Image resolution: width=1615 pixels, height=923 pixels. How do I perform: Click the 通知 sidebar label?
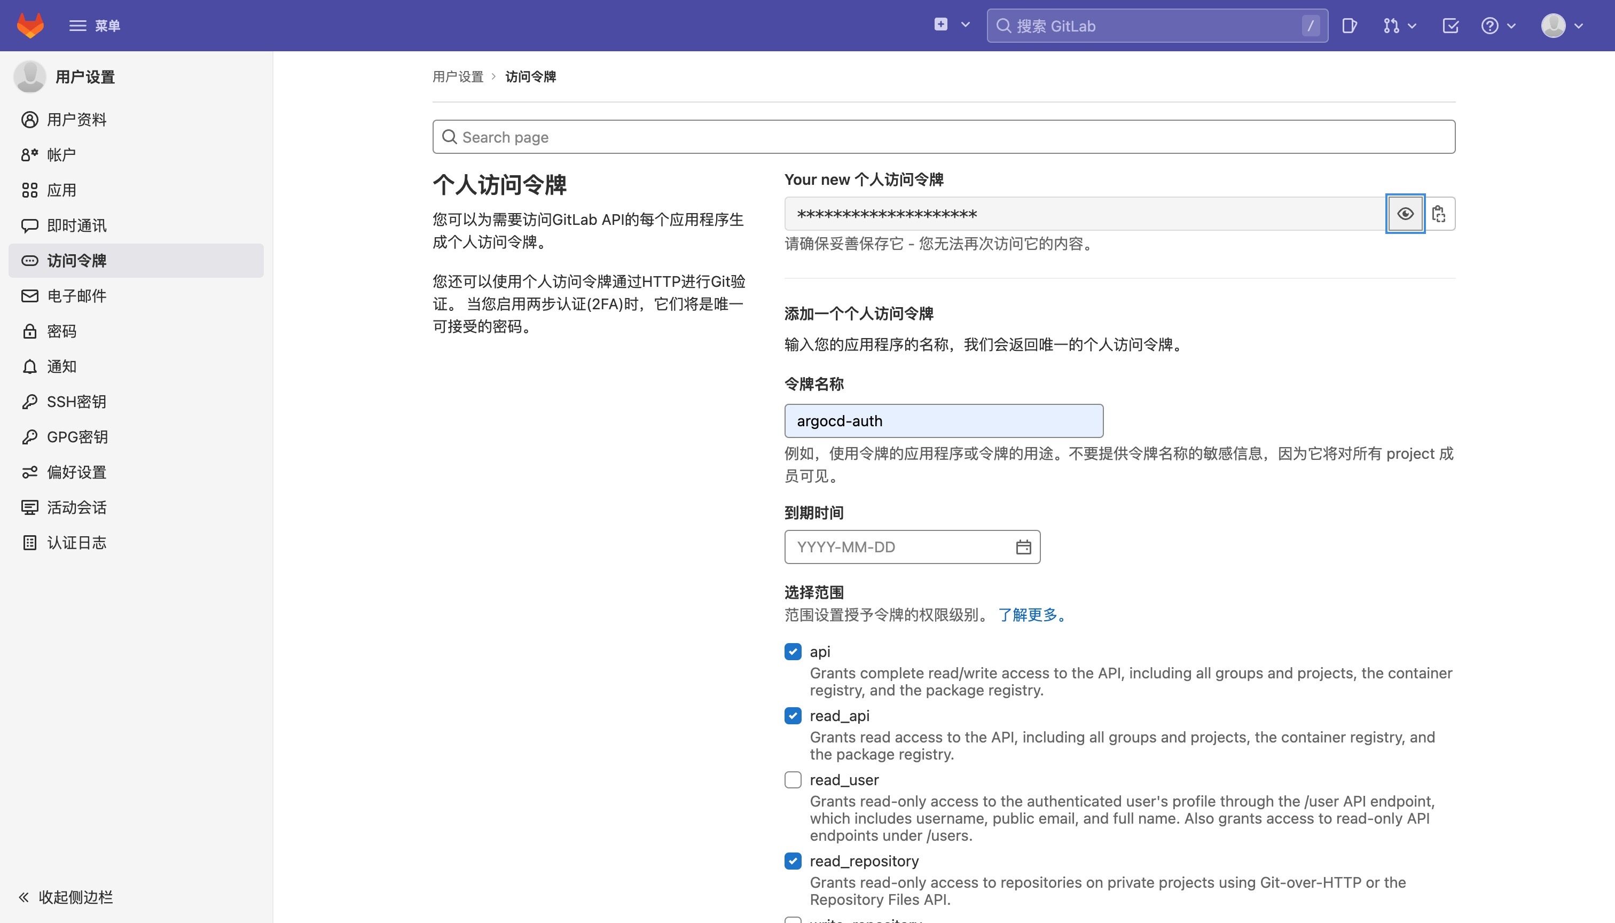coord(61,366)
